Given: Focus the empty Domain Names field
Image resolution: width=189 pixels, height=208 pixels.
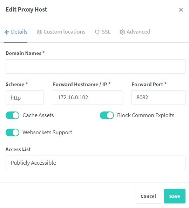Looking at the screenshot, I should 95,66.
